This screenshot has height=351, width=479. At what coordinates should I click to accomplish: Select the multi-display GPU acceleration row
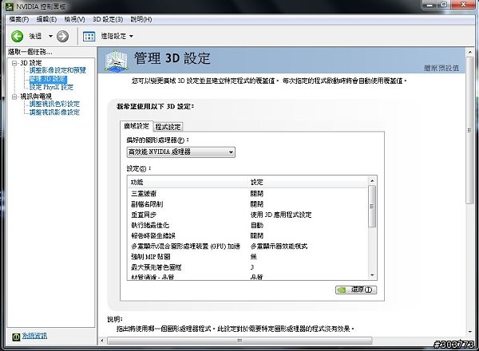tap(248, 246)
